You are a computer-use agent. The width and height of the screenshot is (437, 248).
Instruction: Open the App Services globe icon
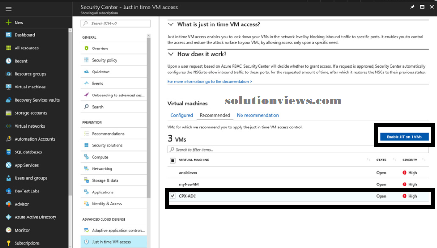click(x=8, y=165)
